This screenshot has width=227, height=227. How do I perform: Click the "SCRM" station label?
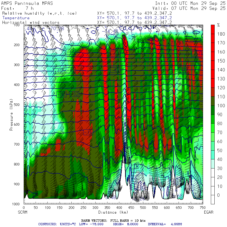pyautogui.click(x=23, y=212)
